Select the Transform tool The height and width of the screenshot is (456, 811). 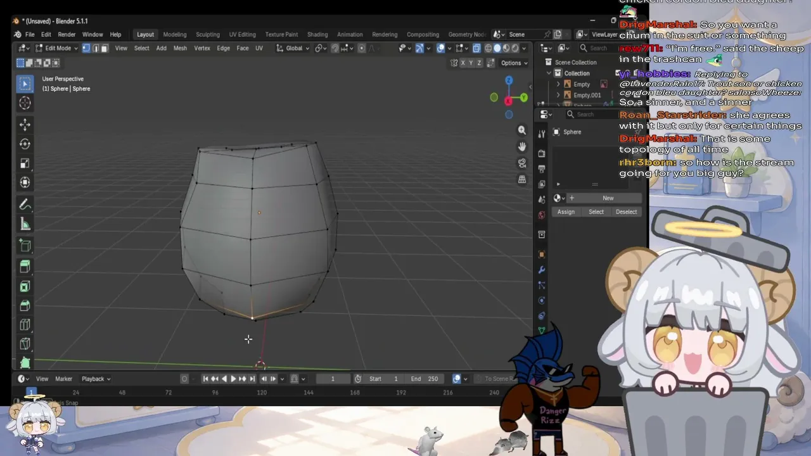point(25,183)
